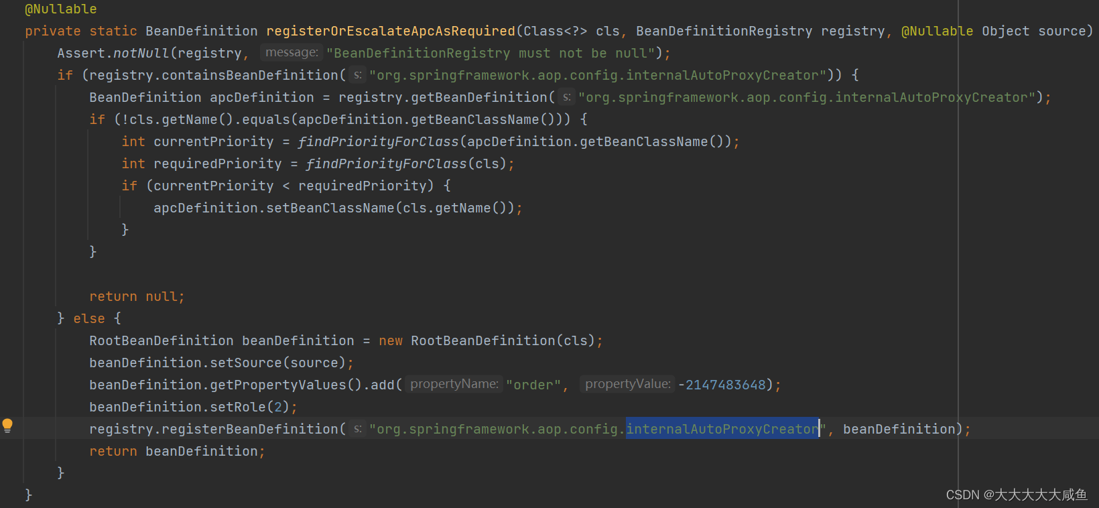Click 'currentPriority < requiredPriority' comparison
This screenshot has width=1099, height=508.
pos(290,186)
